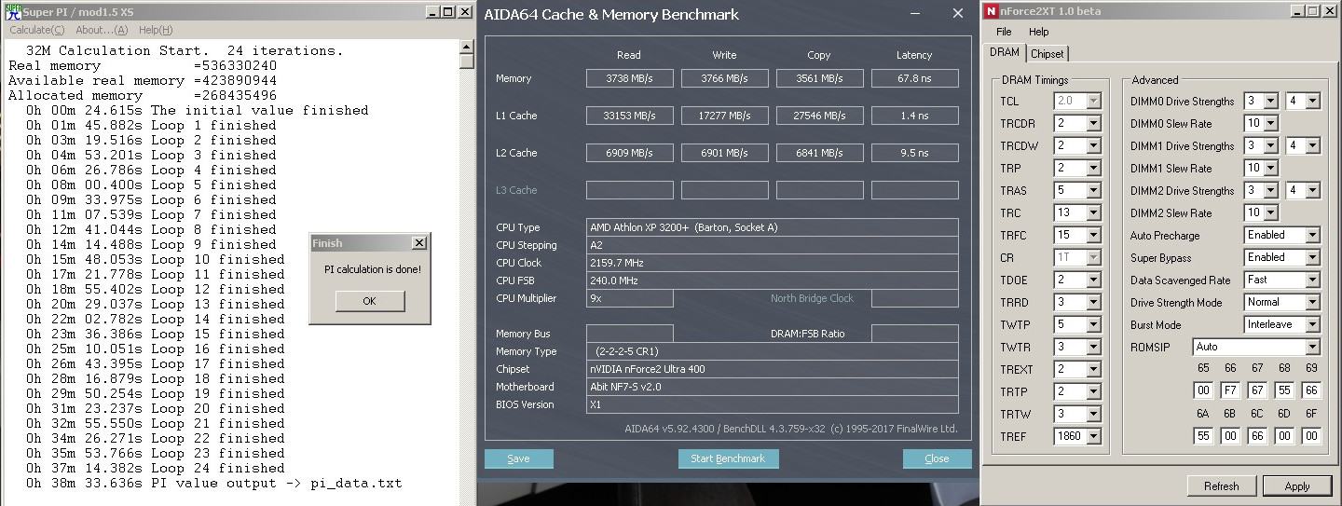The height and width of the screenshot is (506, 1342).
Task: Click Memory Read value 3738 MB/s
Action: [629, 78]
